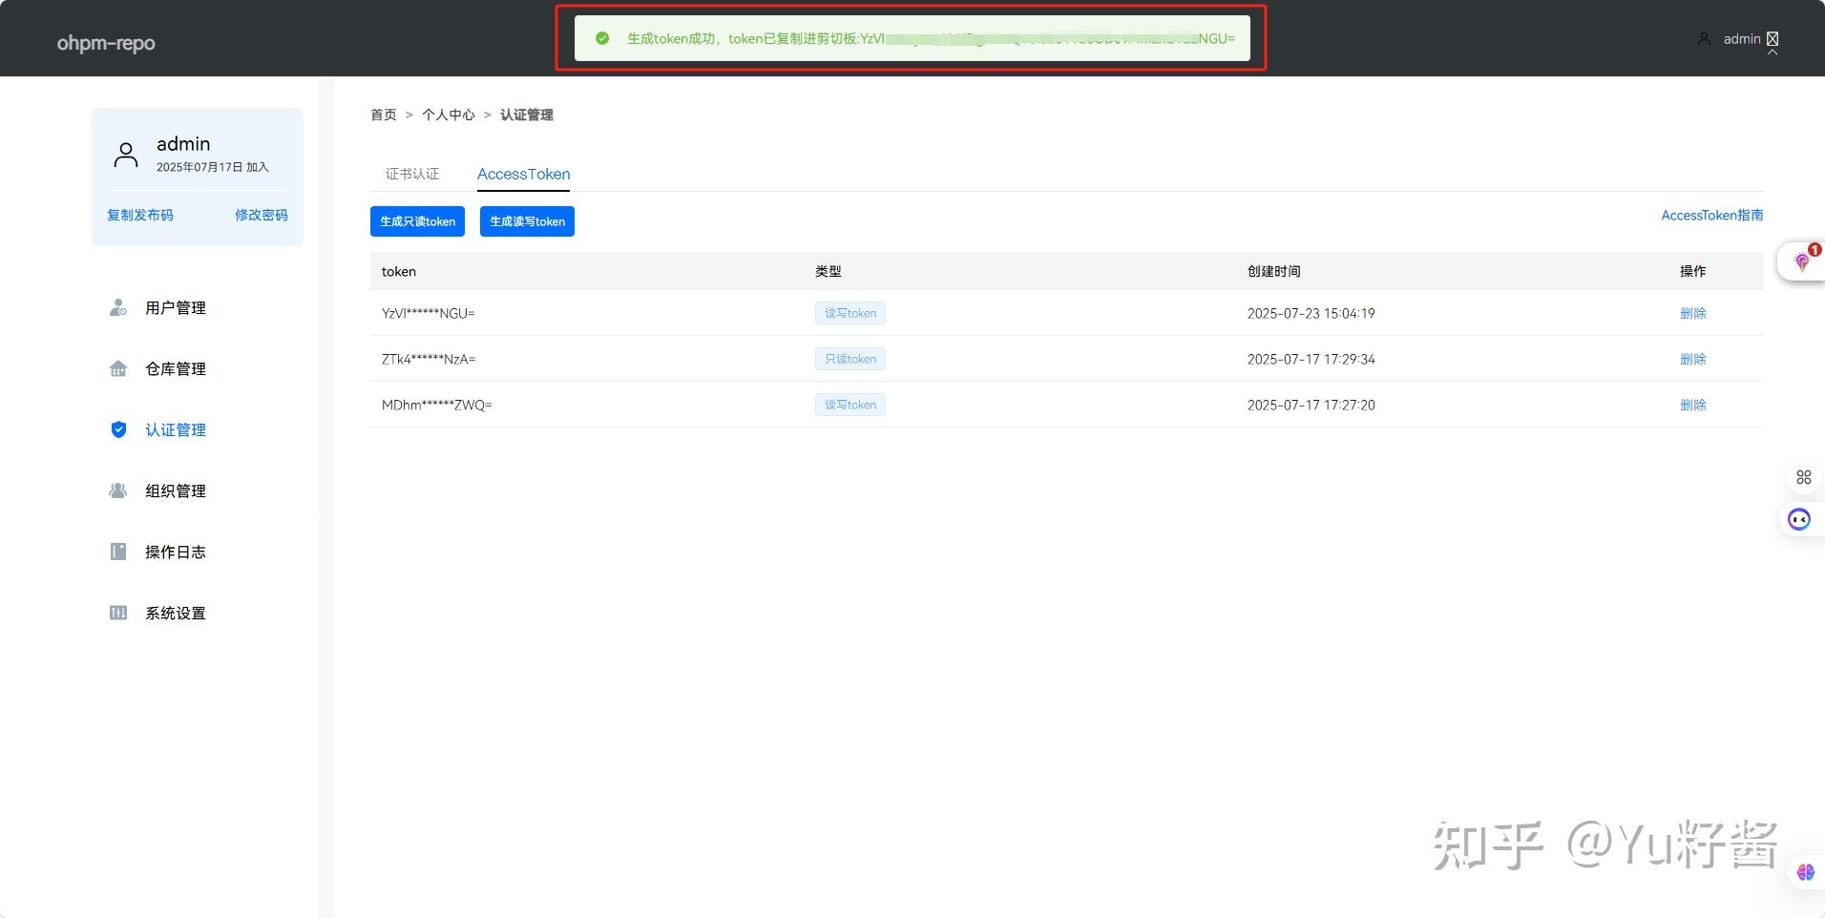Image resolution: width=1825 pixels, height=918 pixels.
Task: Click 修改密码 link
Action: coord(262,215)
